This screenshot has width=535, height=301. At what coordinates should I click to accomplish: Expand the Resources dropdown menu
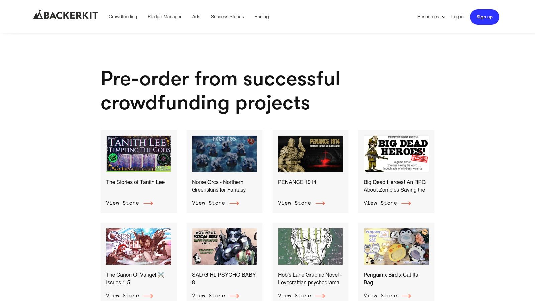(431, 17)
